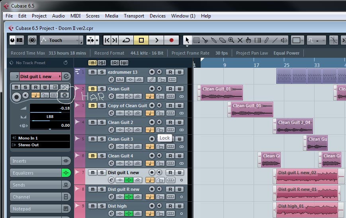Select the Erase tool

tap(223, 40)
